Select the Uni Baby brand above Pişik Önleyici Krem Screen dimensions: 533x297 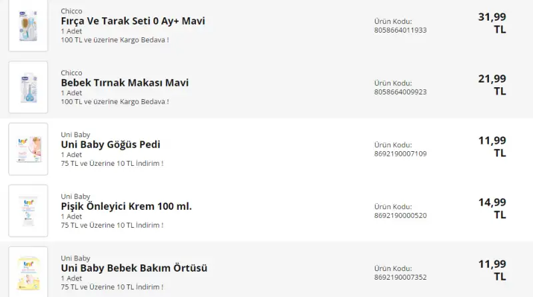pyautogui.click(x=75, y=196)
